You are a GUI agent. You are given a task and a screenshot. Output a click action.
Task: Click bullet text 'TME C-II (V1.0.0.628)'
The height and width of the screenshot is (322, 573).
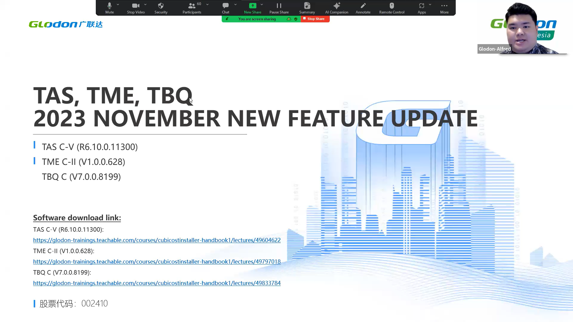coord(83,162)
